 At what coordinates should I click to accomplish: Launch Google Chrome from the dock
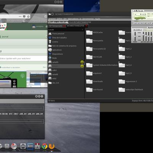45,146
